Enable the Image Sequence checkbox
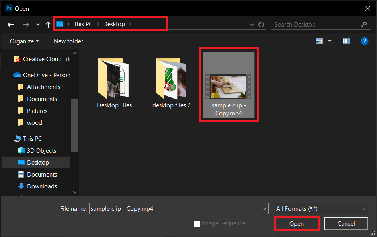 coord(197,223)
